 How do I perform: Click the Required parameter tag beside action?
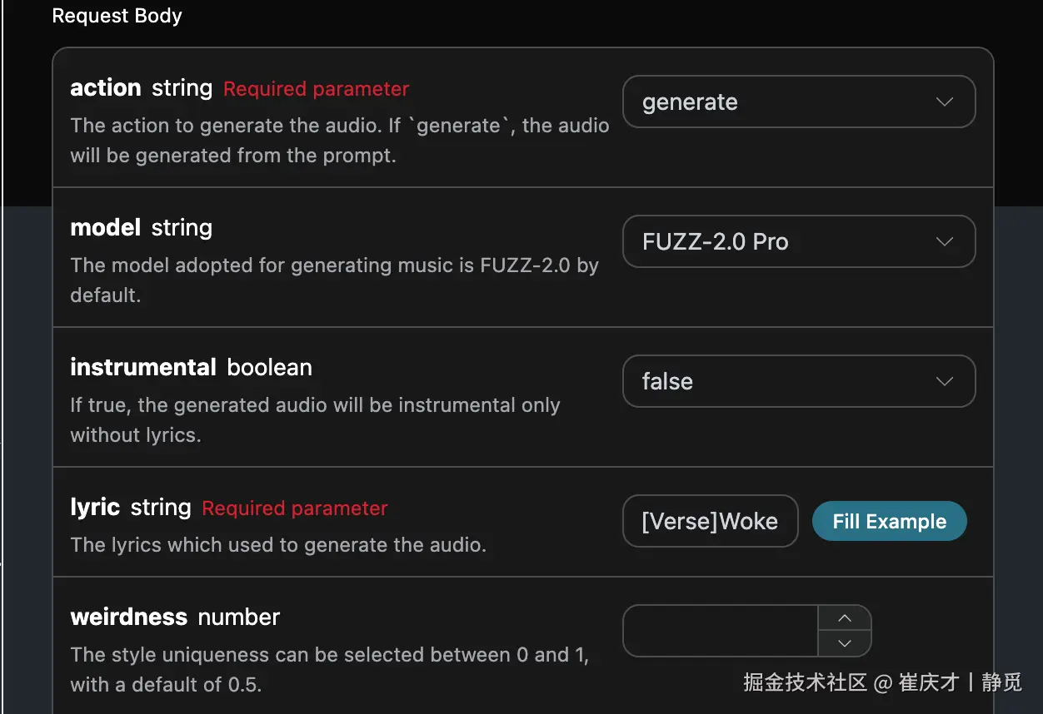(316, 89)
